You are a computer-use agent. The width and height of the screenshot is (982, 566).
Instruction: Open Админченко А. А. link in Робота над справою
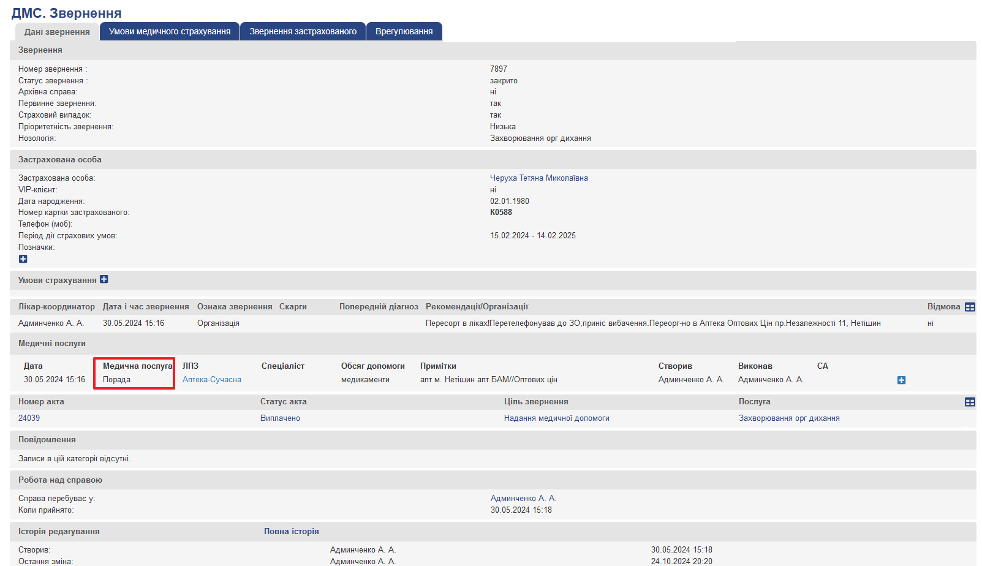(x=523, y=499)
